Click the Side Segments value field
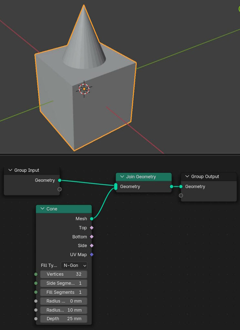This screenshot has width=240, height=330. coord(64,283)
